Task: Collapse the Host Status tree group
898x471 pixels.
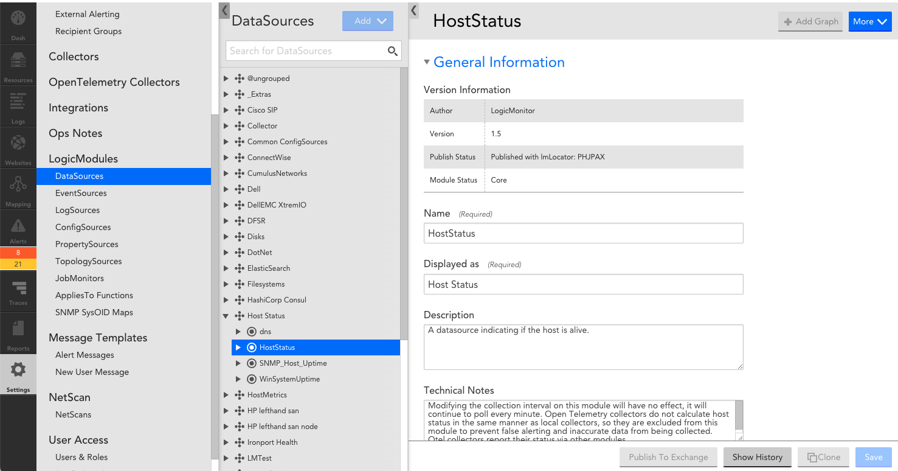Action: pyautogui.click(x=226, y=316)
